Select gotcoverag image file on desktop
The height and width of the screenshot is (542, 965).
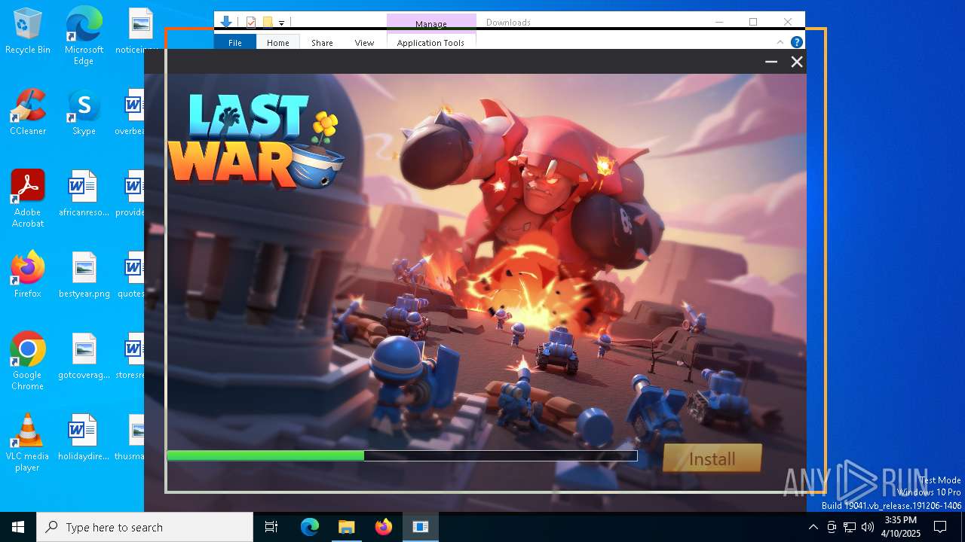(84, 356)
